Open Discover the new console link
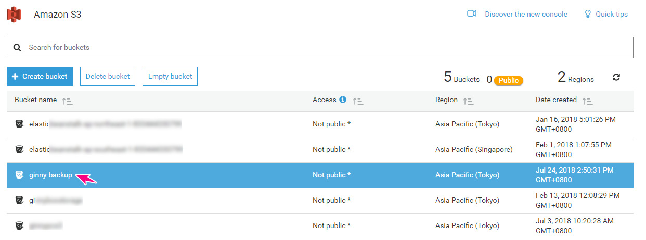646x240 pixels. (526, 14)
